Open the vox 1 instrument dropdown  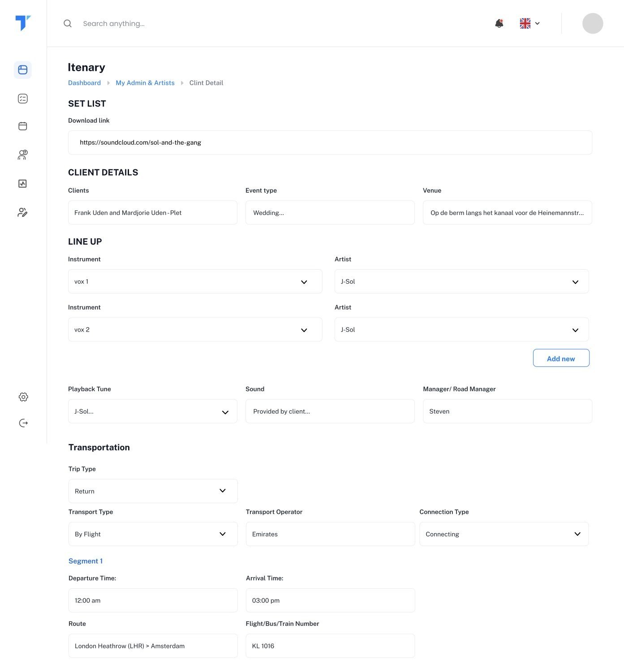(x=195, y=281)
